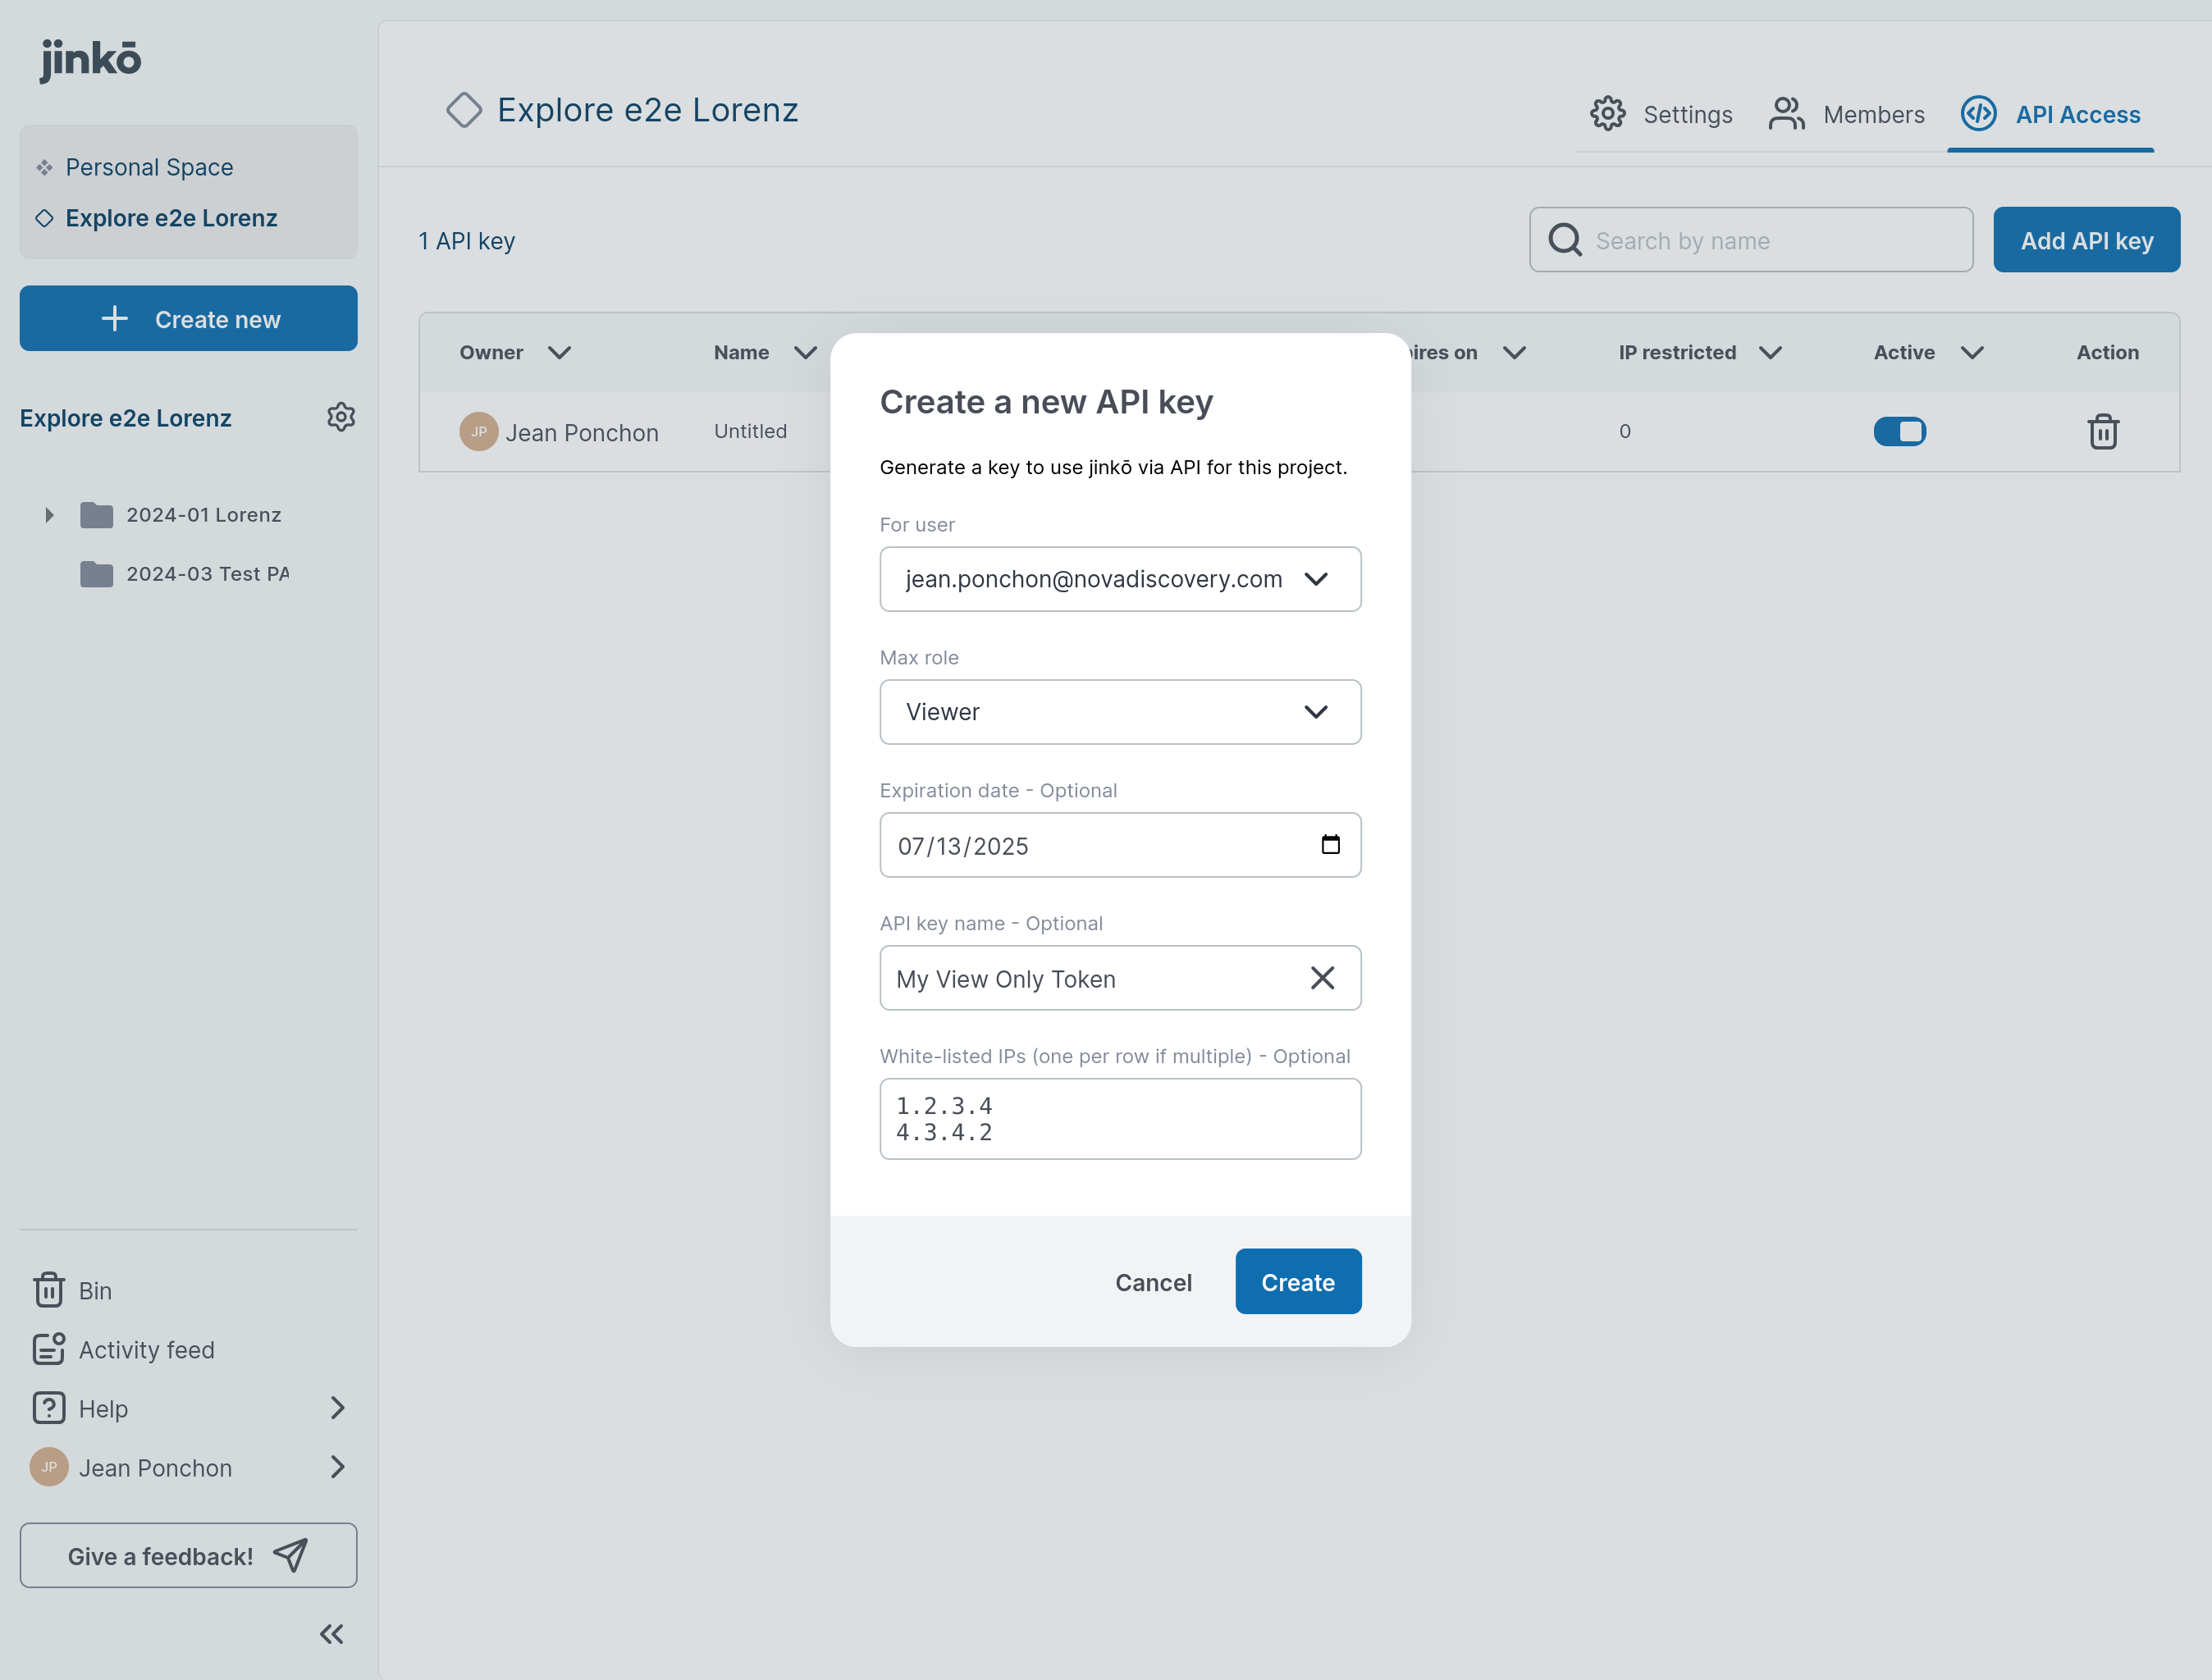2212x1680 pixels.
Task: Clear API key name with X icon
Action: (1321, 978)
